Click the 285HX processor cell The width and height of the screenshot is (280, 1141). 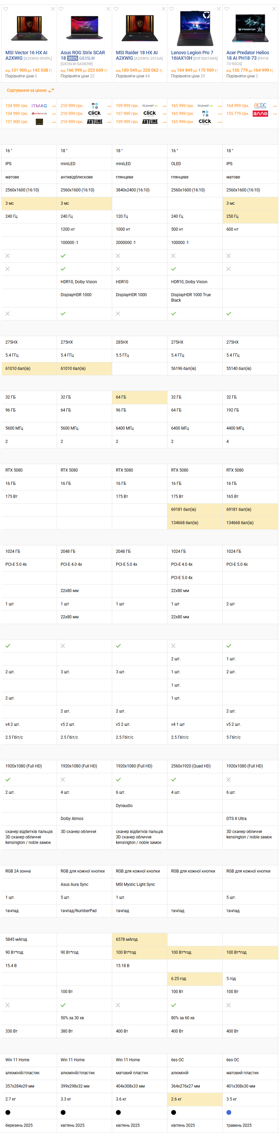point(139,342)
